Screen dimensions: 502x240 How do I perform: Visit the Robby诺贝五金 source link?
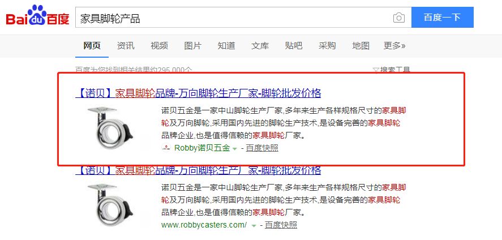click(202, 148)
